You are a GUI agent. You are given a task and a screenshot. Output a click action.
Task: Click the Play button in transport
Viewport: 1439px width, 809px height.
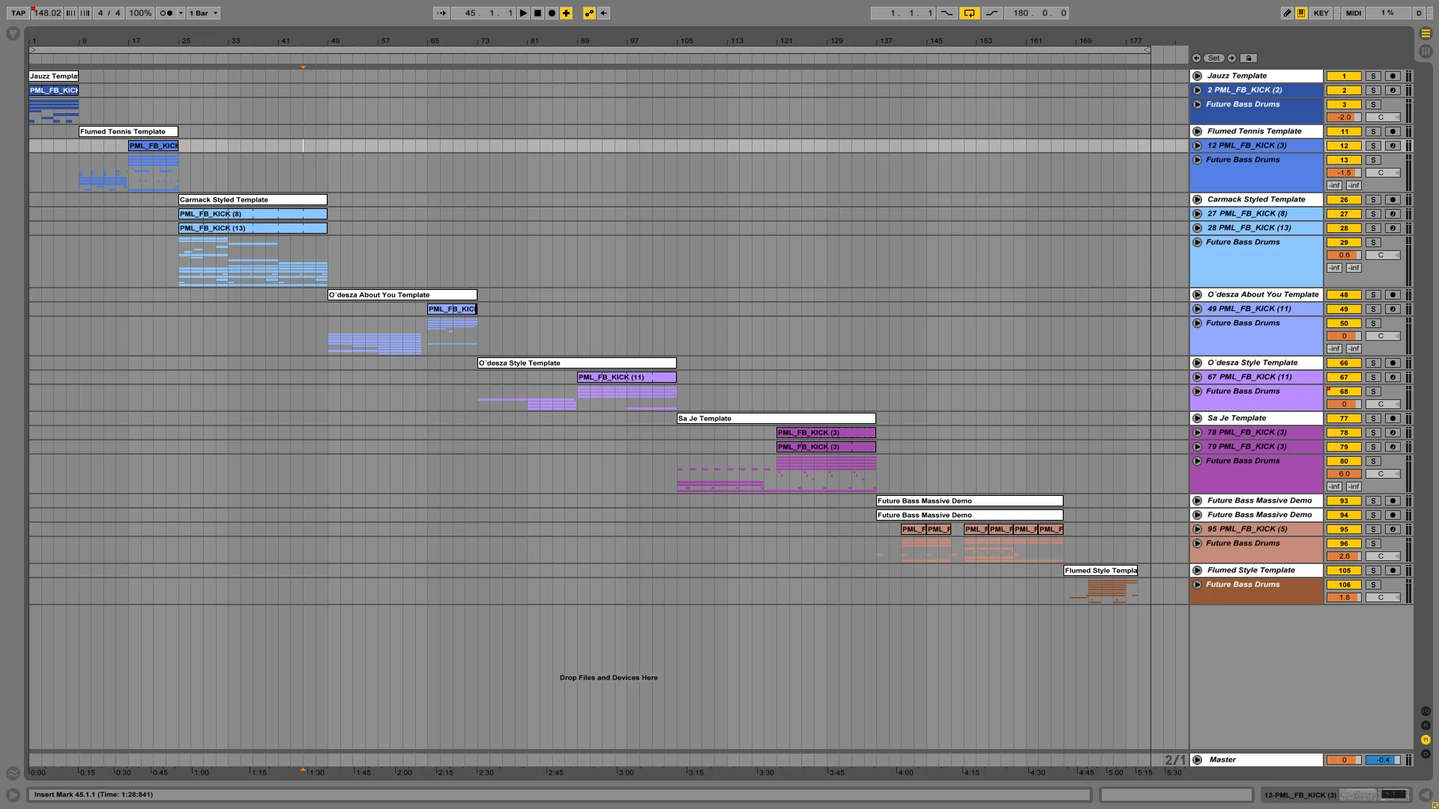coord(523,13)
